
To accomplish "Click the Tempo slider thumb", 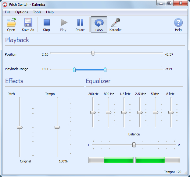I will coord(57,127).
